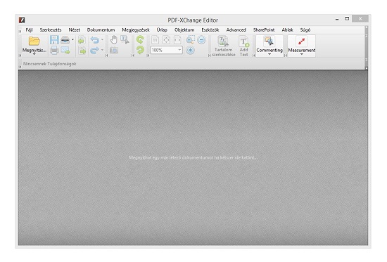
Task: Open the Űrlap menu
Action: click(x=162, y=30)
